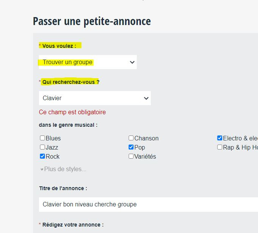This screenshot has height=233, width=258.
Task: Disable the Pop genre checkbox
Action: [131, 147]
